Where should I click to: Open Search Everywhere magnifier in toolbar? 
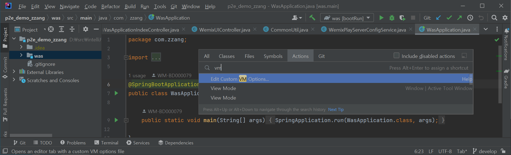[494, 18]
